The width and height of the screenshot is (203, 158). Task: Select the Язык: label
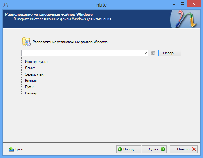tap(30, 68)
